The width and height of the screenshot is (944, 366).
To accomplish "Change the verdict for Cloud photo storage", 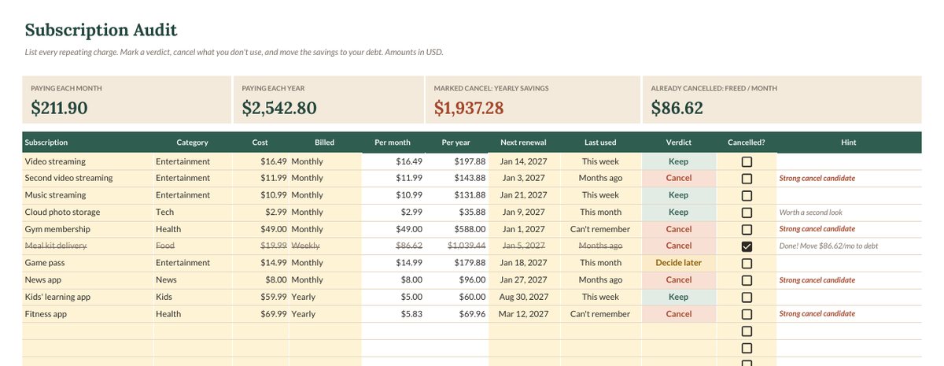I will pyautogui.click(x=678, y=213).
